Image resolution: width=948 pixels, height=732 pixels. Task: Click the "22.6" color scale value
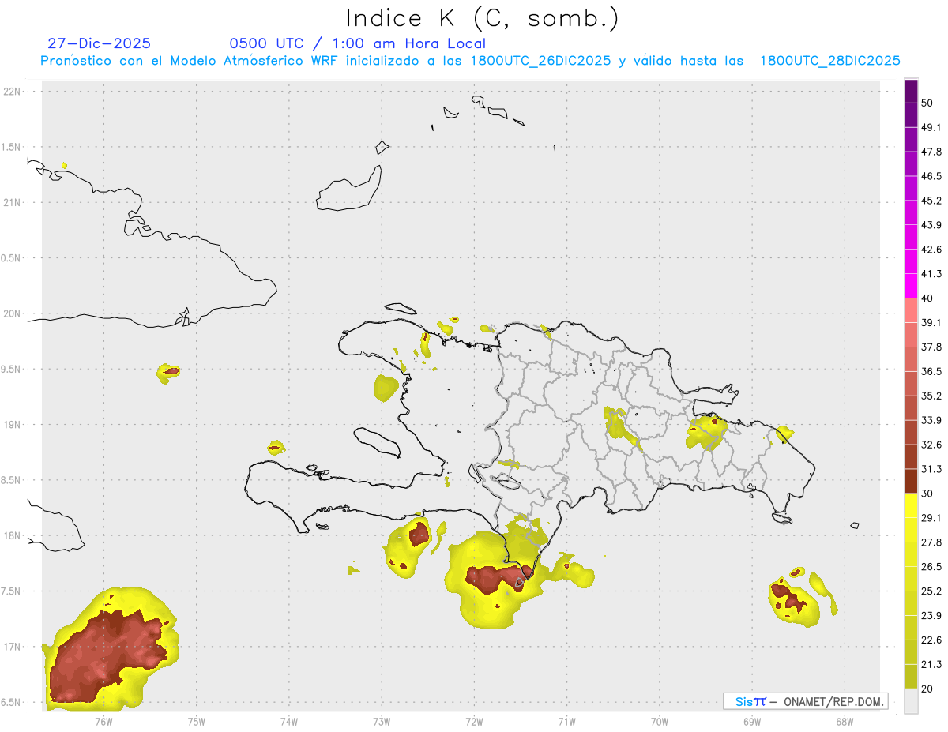click(x=931, y=640)
